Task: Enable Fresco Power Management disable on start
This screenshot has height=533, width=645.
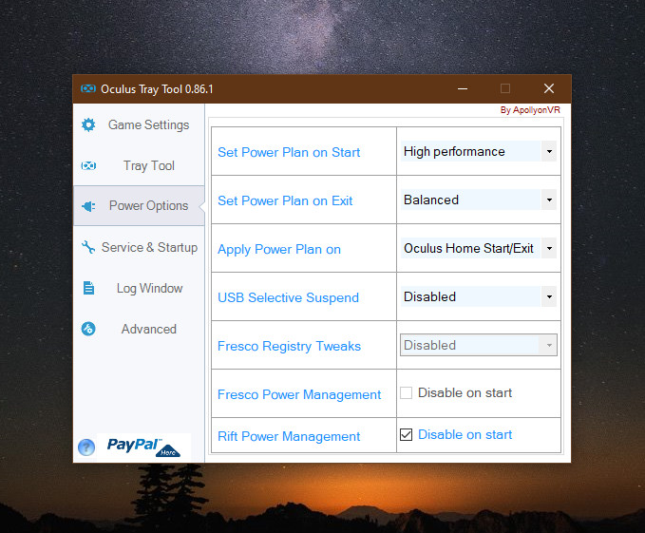Action: [406, 392]
